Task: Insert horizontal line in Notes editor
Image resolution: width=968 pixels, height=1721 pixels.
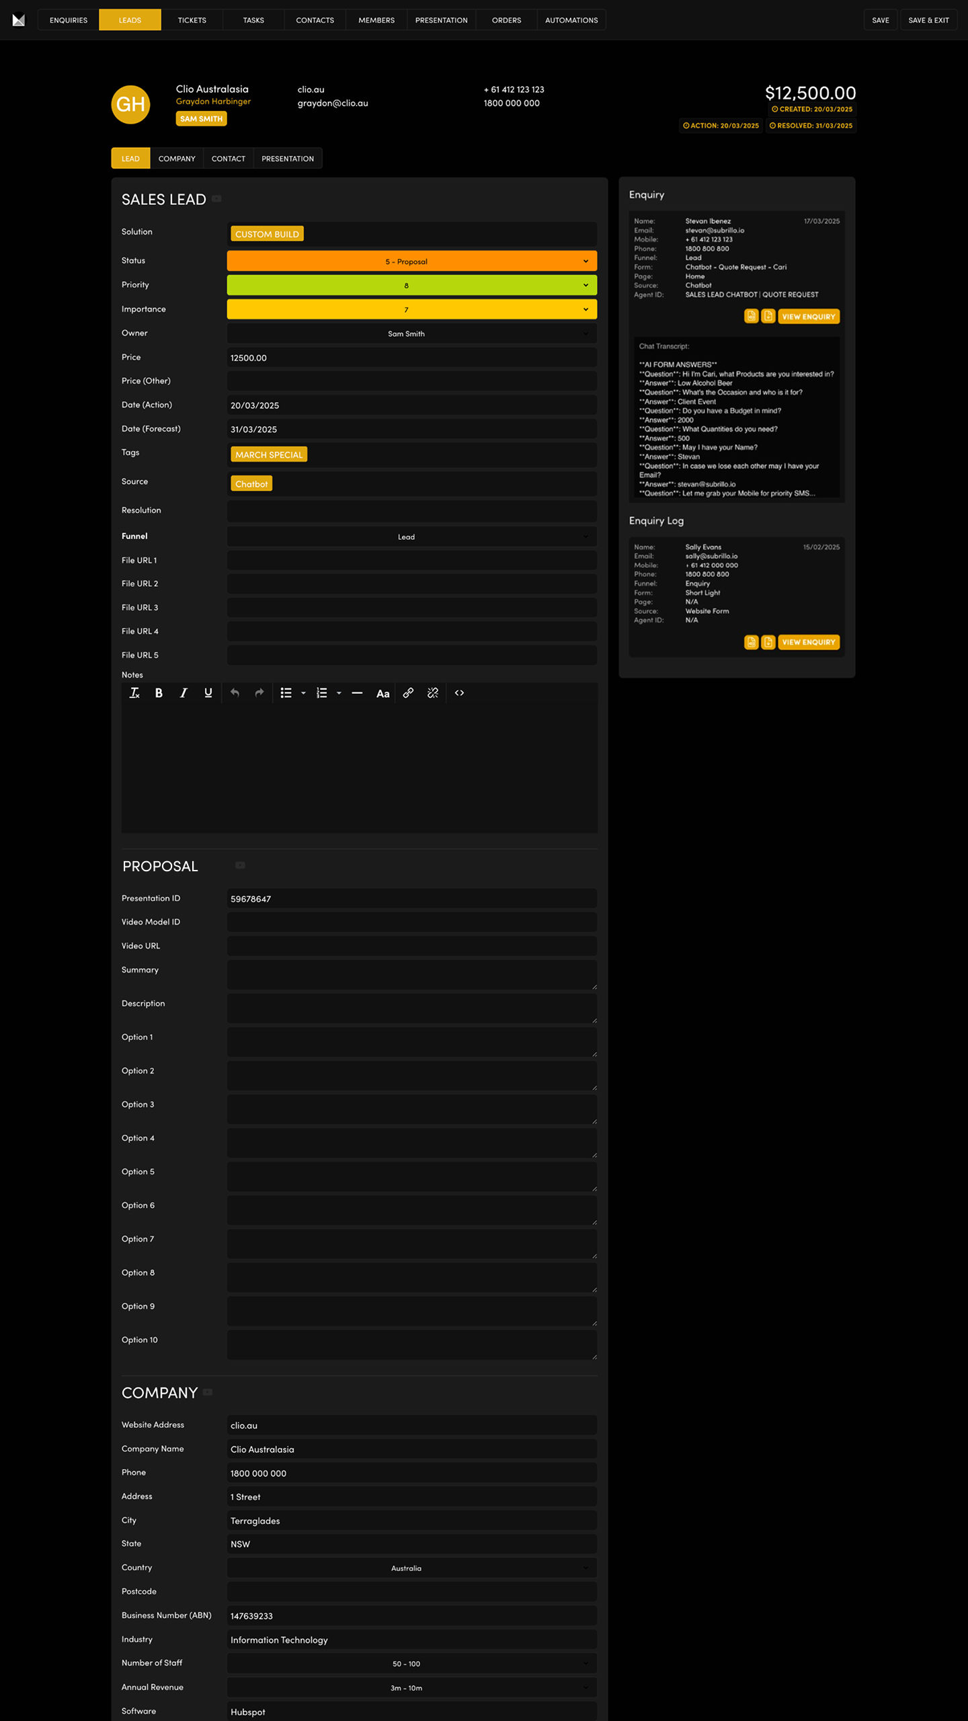Action: point(357,693)
